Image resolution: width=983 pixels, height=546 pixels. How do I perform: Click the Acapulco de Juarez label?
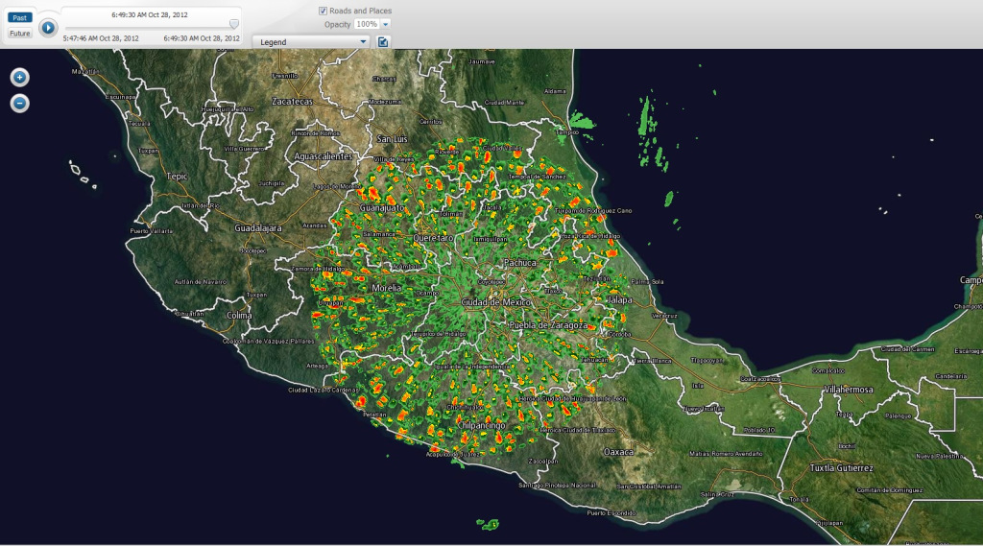point(453,454)
